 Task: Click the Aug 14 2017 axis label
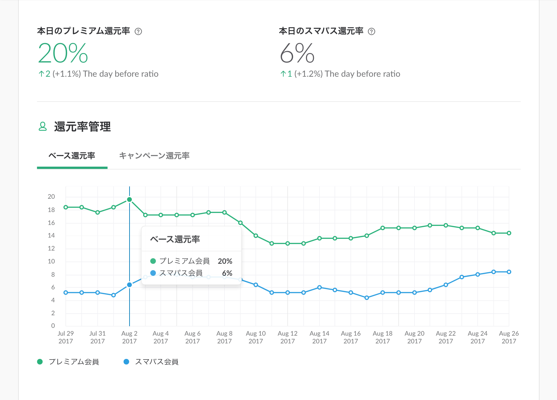point(319,337)
